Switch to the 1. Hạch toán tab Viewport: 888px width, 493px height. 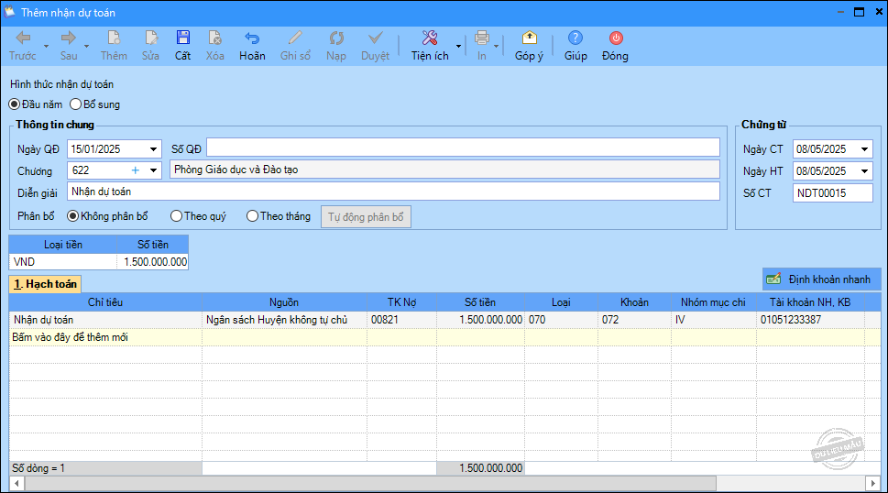pyautogui.click(x=45, y=284)
